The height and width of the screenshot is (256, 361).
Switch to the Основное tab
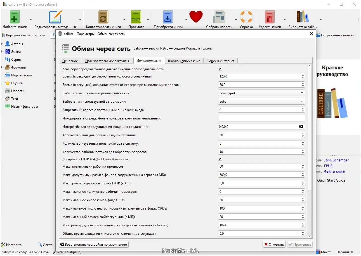[70, 61]
